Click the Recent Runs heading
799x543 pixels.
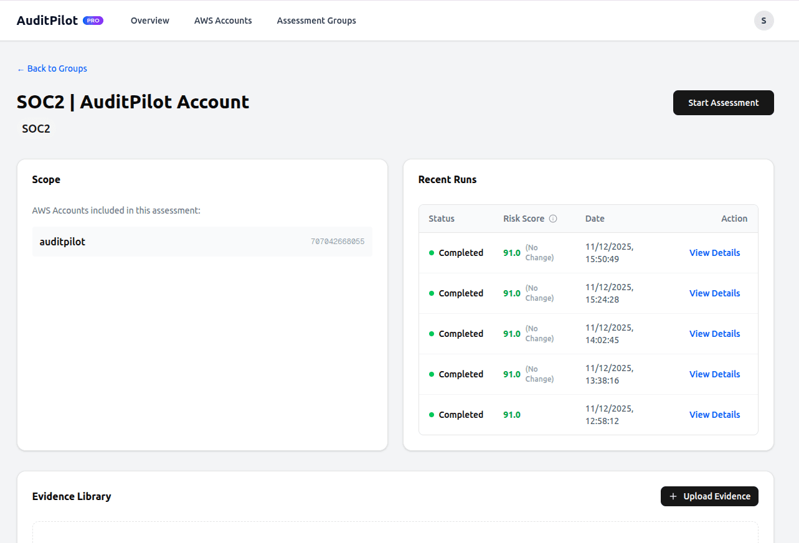[447, 179]
